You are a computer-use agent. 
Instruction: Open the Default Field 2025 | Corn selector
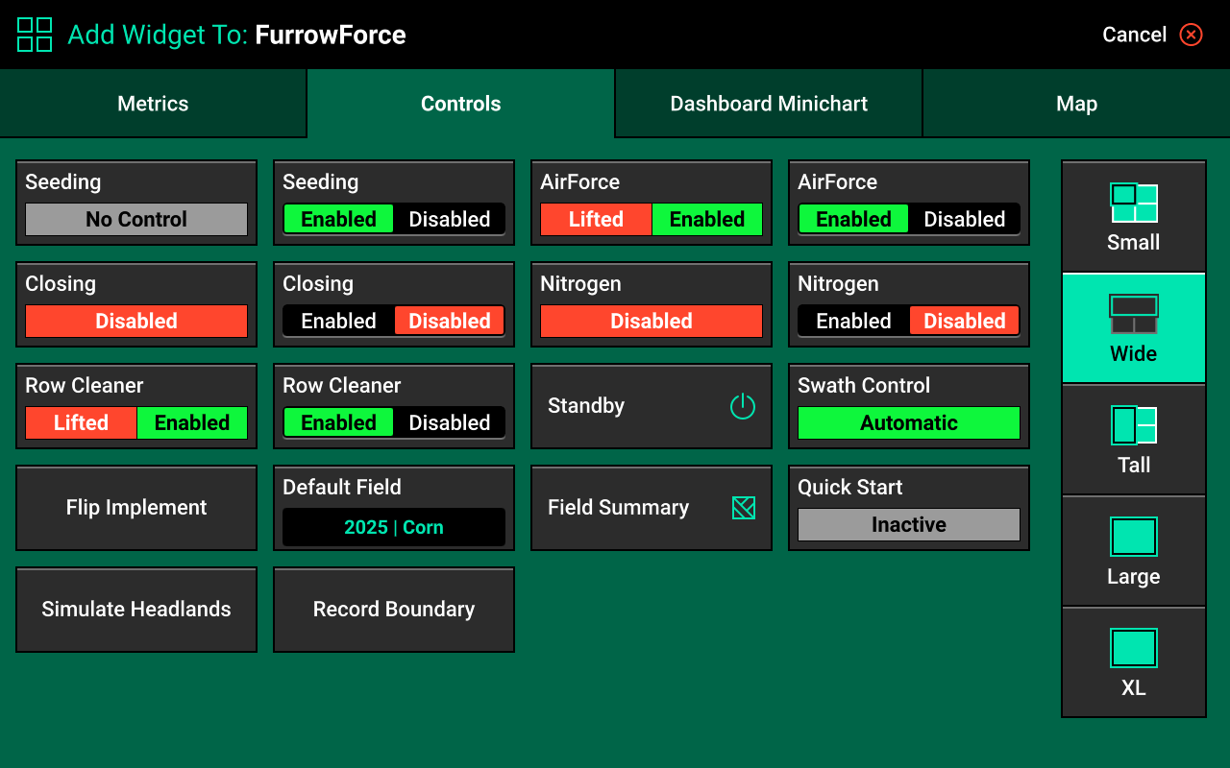coord(394,527)
